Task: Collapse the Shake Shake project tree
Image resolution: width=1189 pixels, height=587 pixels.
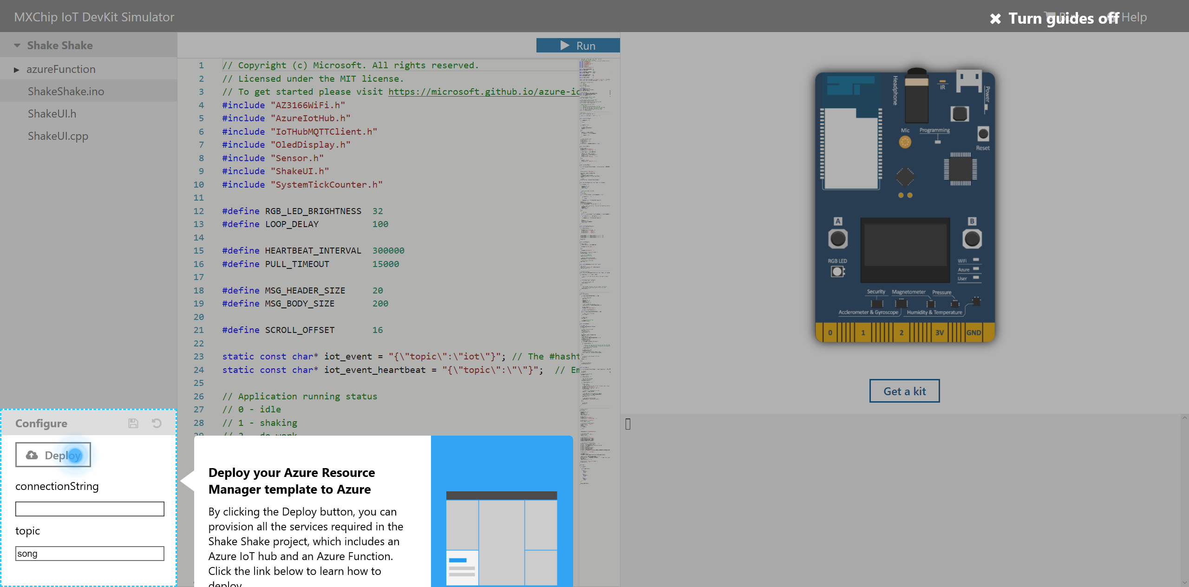Action: click(17, 46)
